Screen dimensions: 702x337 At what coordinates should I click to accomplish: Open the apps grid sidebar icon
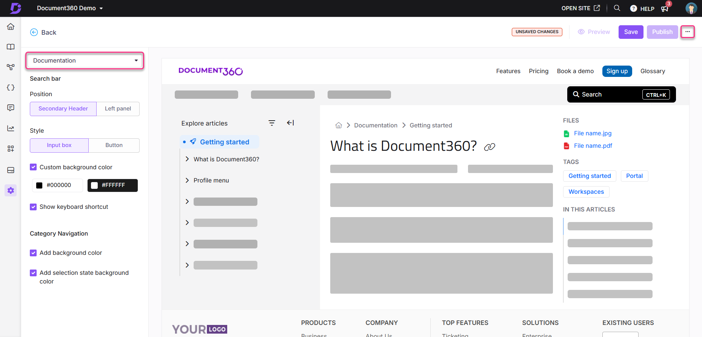[11, 149]
